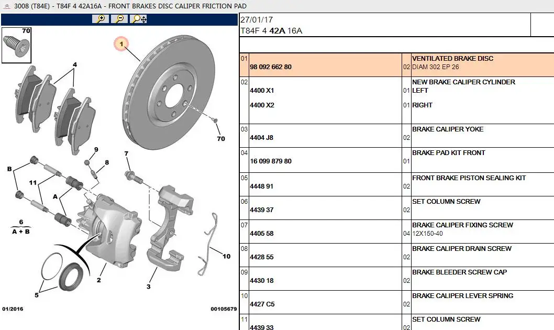Select callout 2 under the caliper cylinder
Screen dimensions: 554x330
98,280
